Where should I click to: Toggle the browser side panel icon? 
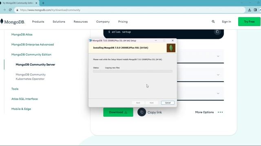(255, 10)
